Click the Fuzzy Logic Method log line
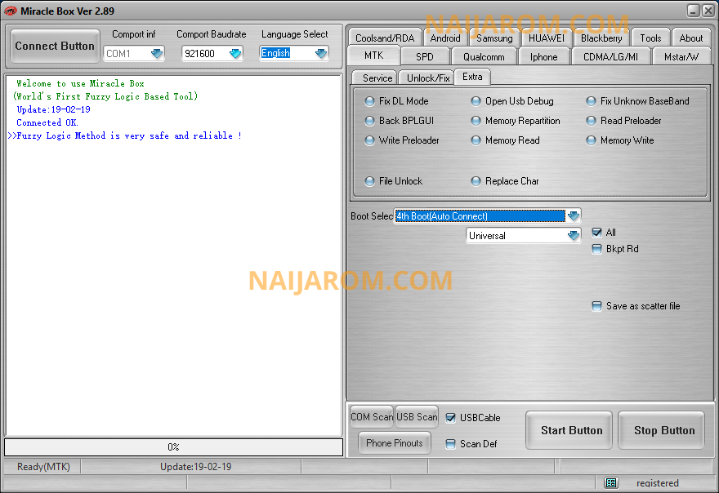 (x=125, y=135)
